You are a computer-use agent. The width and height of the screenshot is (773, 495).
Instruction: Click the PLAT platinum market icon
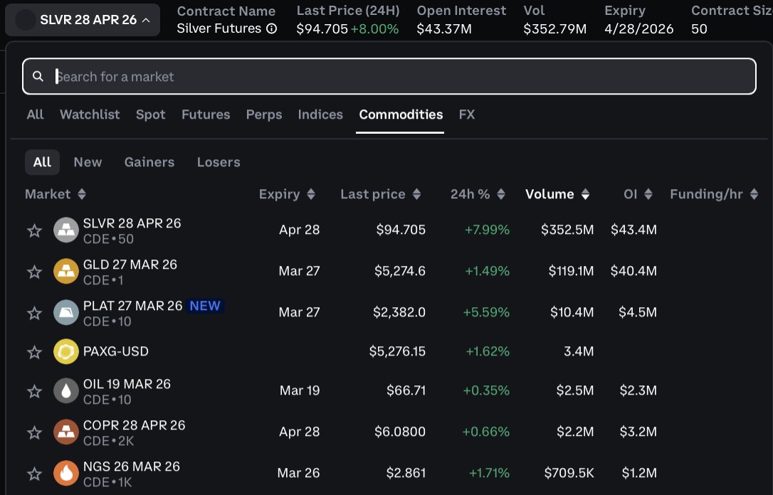pos(66,312)
